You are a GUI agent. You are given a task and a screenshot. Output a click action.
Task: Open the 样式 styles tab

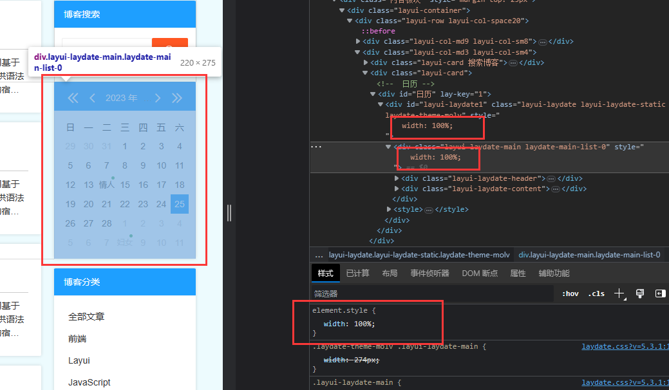pos(326,274)
